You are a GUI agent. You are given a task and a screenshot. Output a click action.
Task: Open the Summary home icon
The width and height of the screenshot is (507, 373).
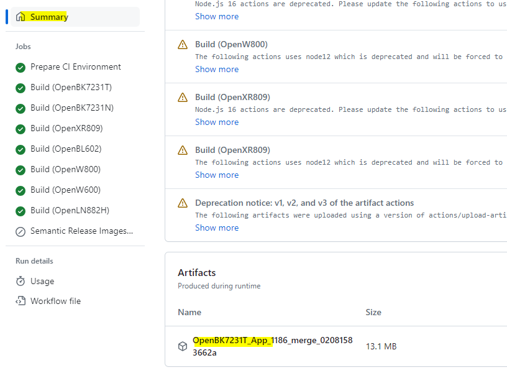pyautogui.click(x=21, y=17)
